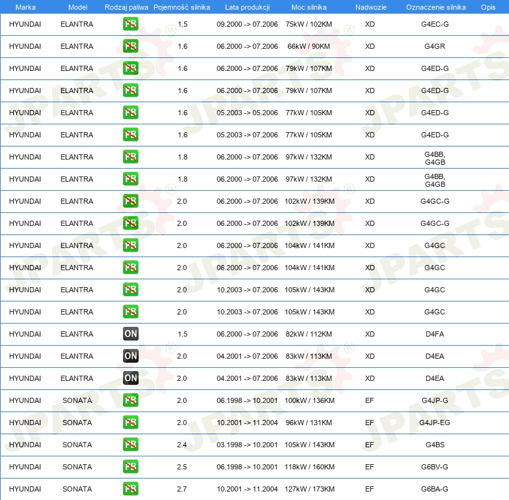Click the EF body cell in G6BV-G row

point(370,467)
